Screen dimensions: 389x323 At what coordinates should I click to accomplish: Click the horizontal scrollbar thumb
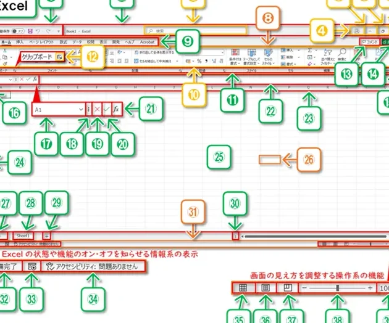click(315, 237)
